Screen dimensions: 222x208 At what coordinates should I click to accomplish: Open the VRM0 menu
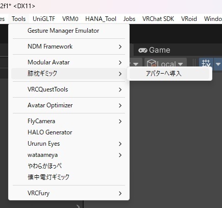(x=70, y=19)
